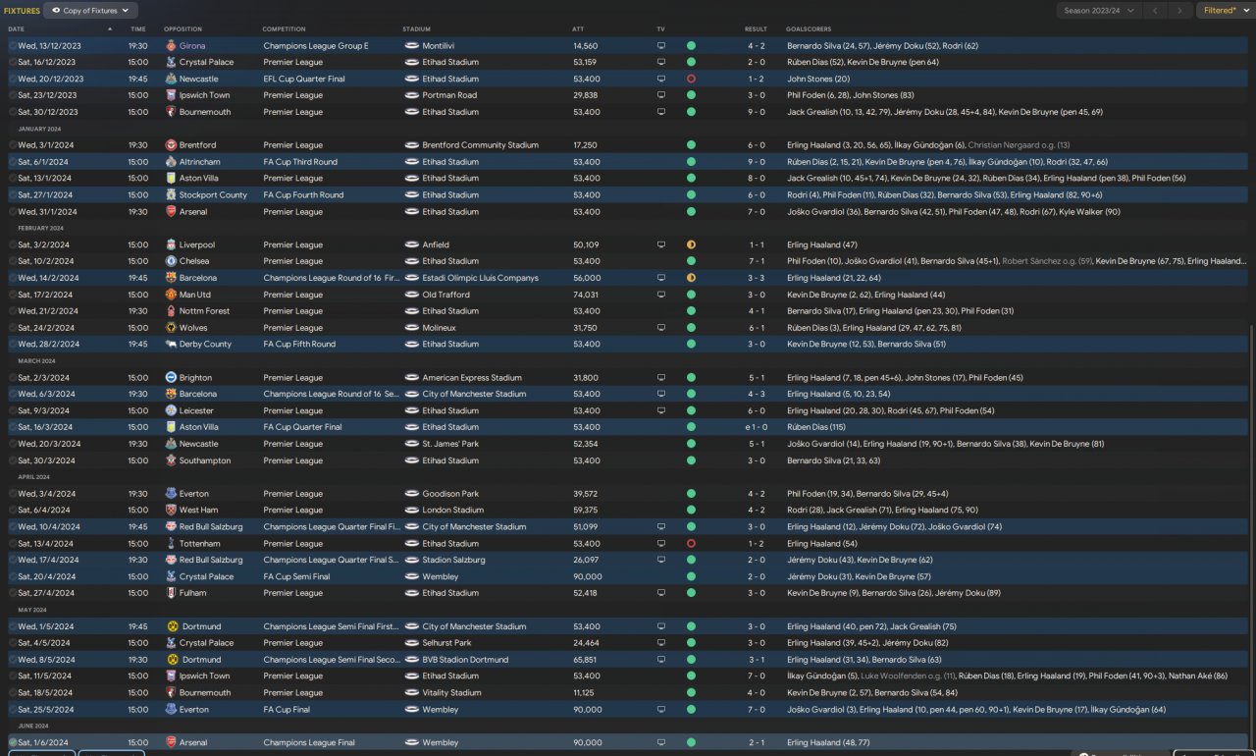Go to the next season arrow
The width and height of the screenshot is (1256, 756).
(1180, 11)
